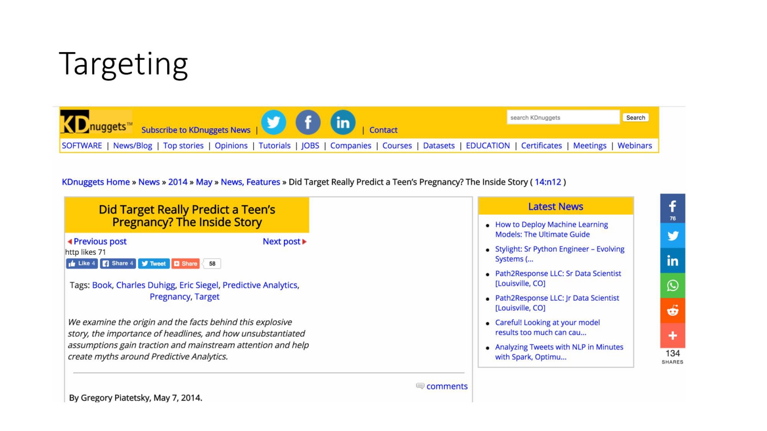The height and width of the screenshot is (431, 767).
Task: Open KDnuggets LinkedIn page icon in header
Action: tap(343, 122)
